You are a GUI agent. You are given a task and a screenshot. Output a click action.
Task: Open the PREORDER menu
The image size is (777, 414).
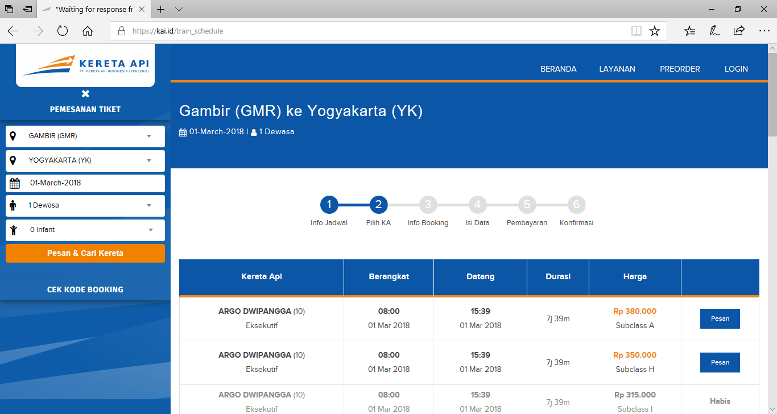[x=680, y=69]
